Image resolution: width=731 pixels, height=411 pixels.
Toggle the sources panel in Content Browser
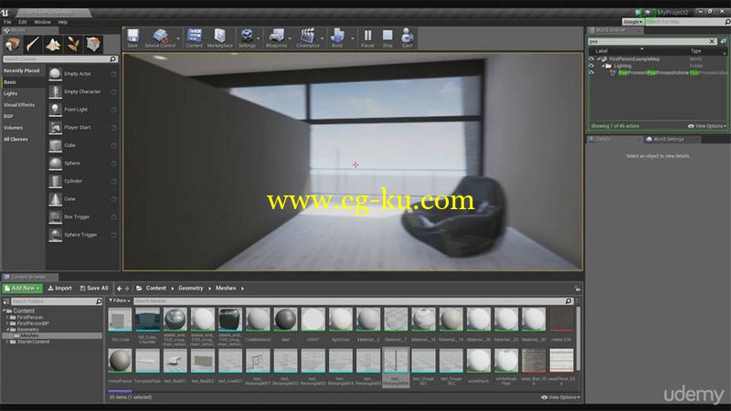click(6, 301)
